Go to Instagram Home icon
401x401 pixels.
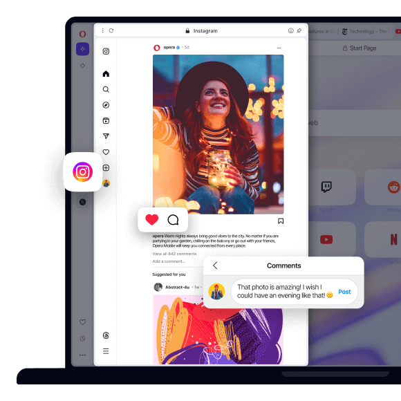click(x=106, y=74)
